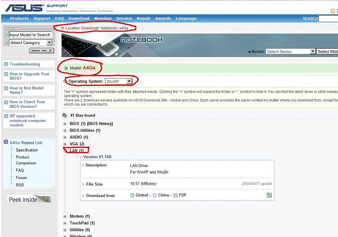Expand the BIOS (1) folder
Screen dimensions: 338x237
tap(65, 124)
